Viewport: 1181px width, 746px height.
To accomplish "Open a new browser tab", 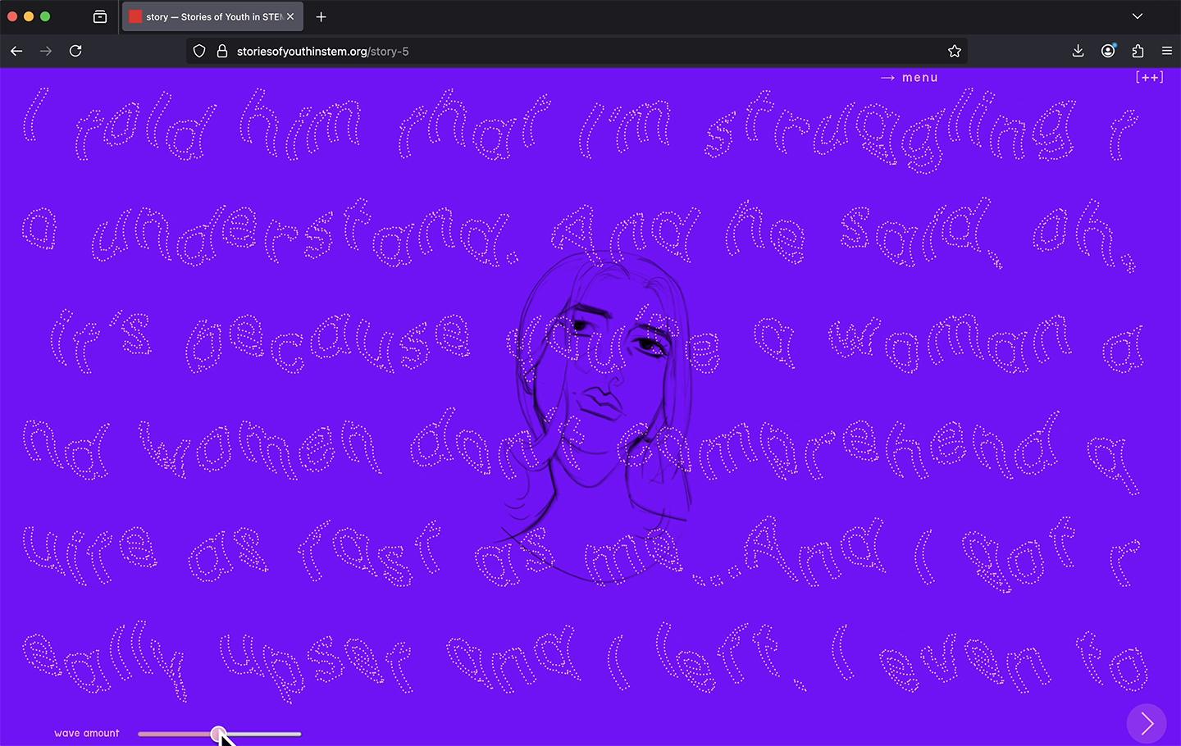I will [321, 16].
